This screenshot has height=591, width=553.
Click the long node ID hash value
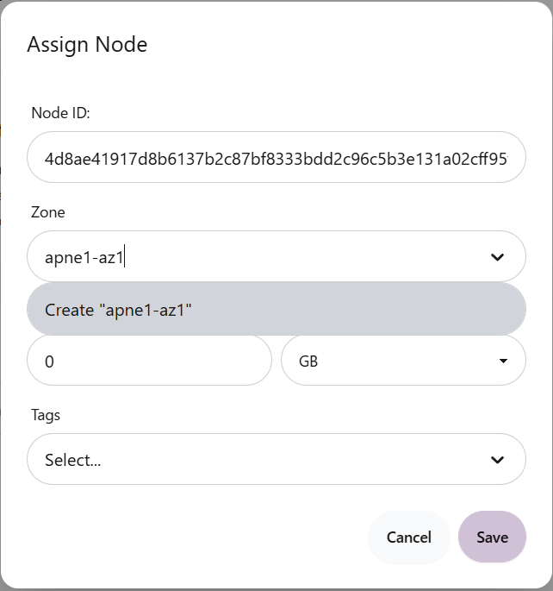pos(276,159)
